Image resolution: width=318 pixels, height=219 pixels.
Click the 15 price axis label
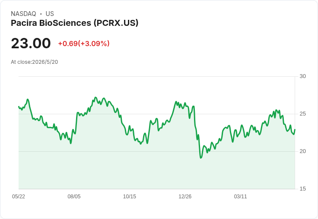(x=302, y=189)
